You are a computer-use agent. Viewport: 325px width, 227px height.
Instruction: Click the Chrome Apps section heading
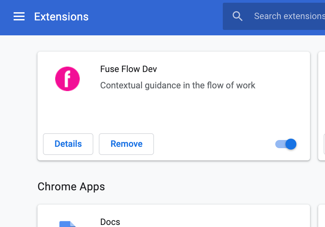(71, 187)
